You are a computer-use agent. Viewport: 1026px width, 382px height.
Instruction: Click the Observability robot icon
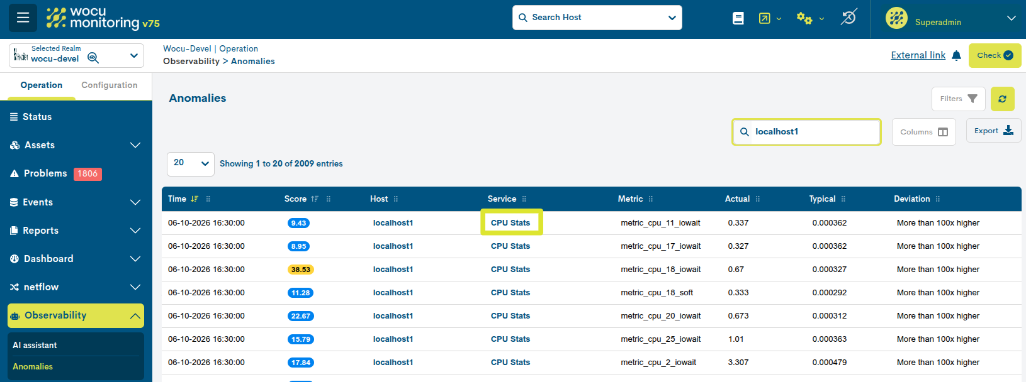coord(15,316)
